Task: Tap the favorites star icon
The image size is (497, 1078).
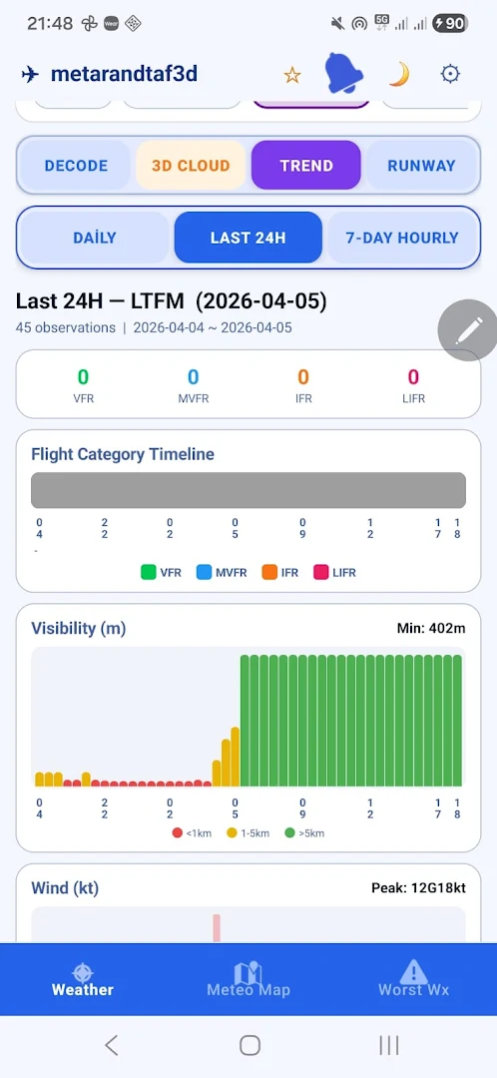Action: (292, 74)
